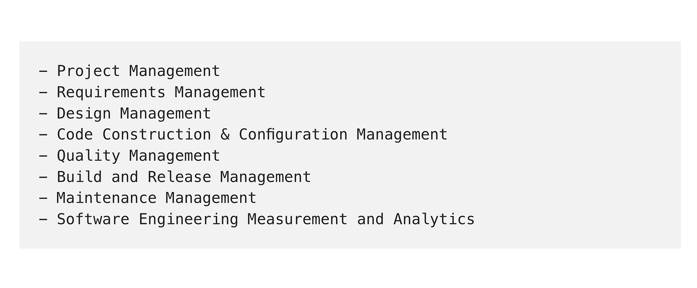
Task: Click the word "Software" in last line
Action: click(93, 219)
